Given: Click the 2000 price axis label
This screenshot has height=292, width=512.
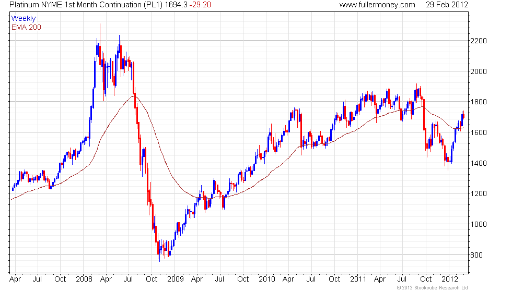Looking at the screenshot, I should click(479, 71).
